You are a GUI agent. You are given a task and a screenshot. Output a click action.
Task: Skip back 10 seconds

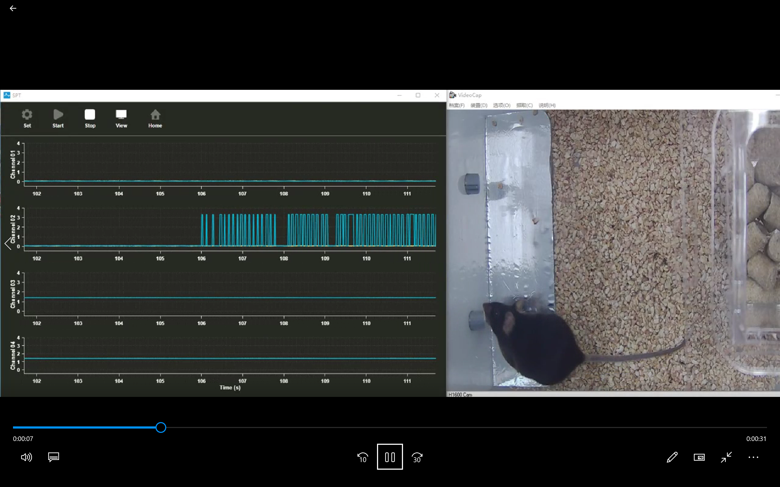[363, 457]
